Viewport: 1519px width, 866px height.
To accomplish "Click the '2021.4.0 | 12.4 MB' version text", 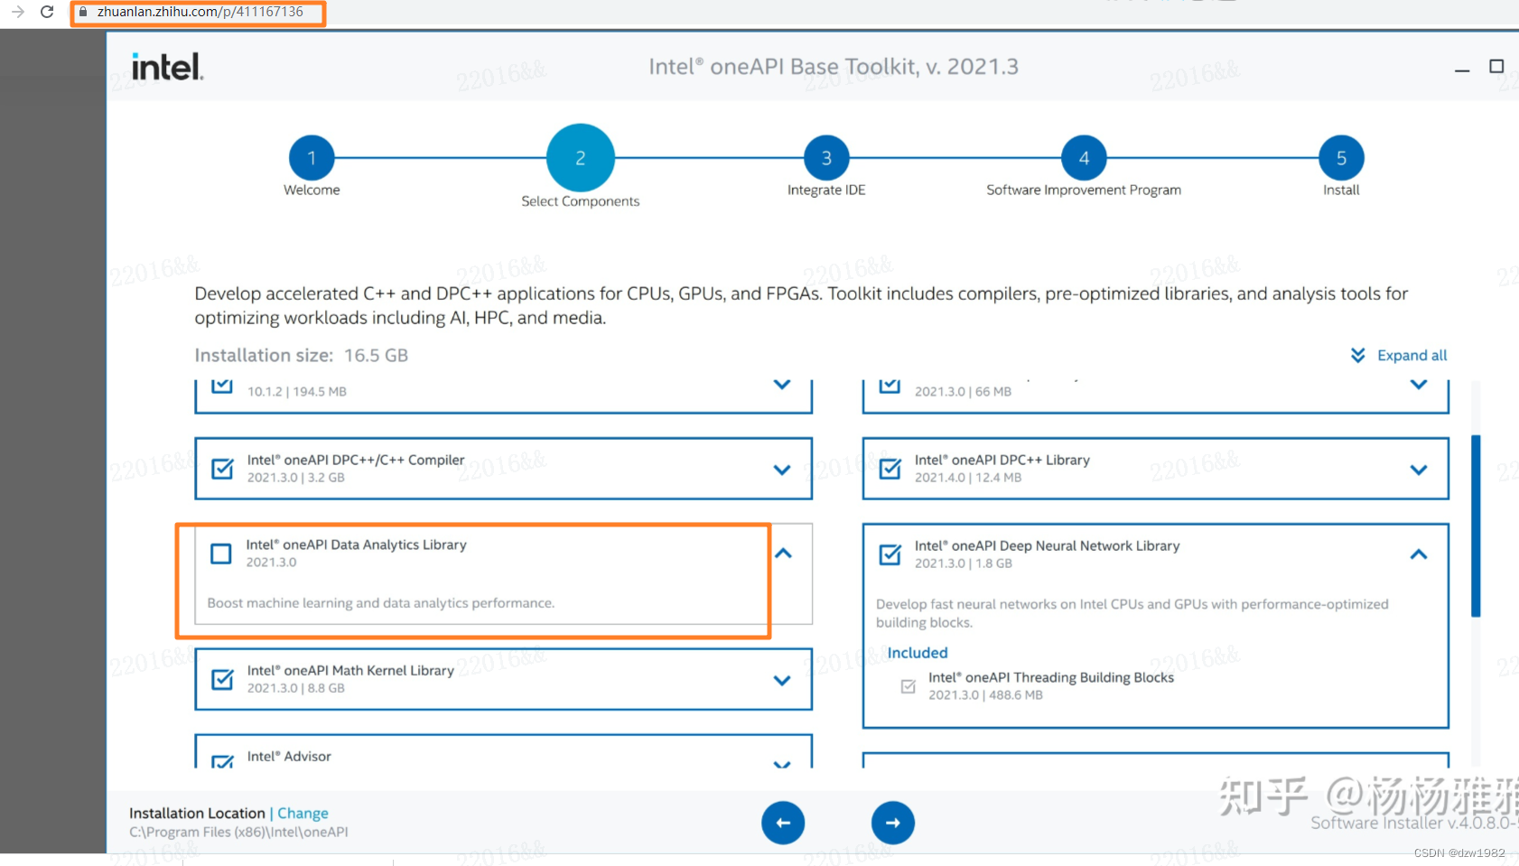I will (968, 477).
